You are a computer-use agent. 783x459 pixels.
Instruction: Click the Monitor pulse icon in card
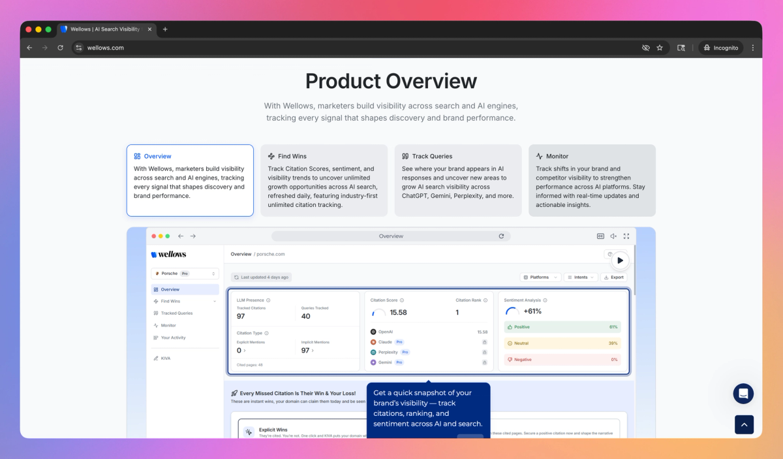click(540, 156)
